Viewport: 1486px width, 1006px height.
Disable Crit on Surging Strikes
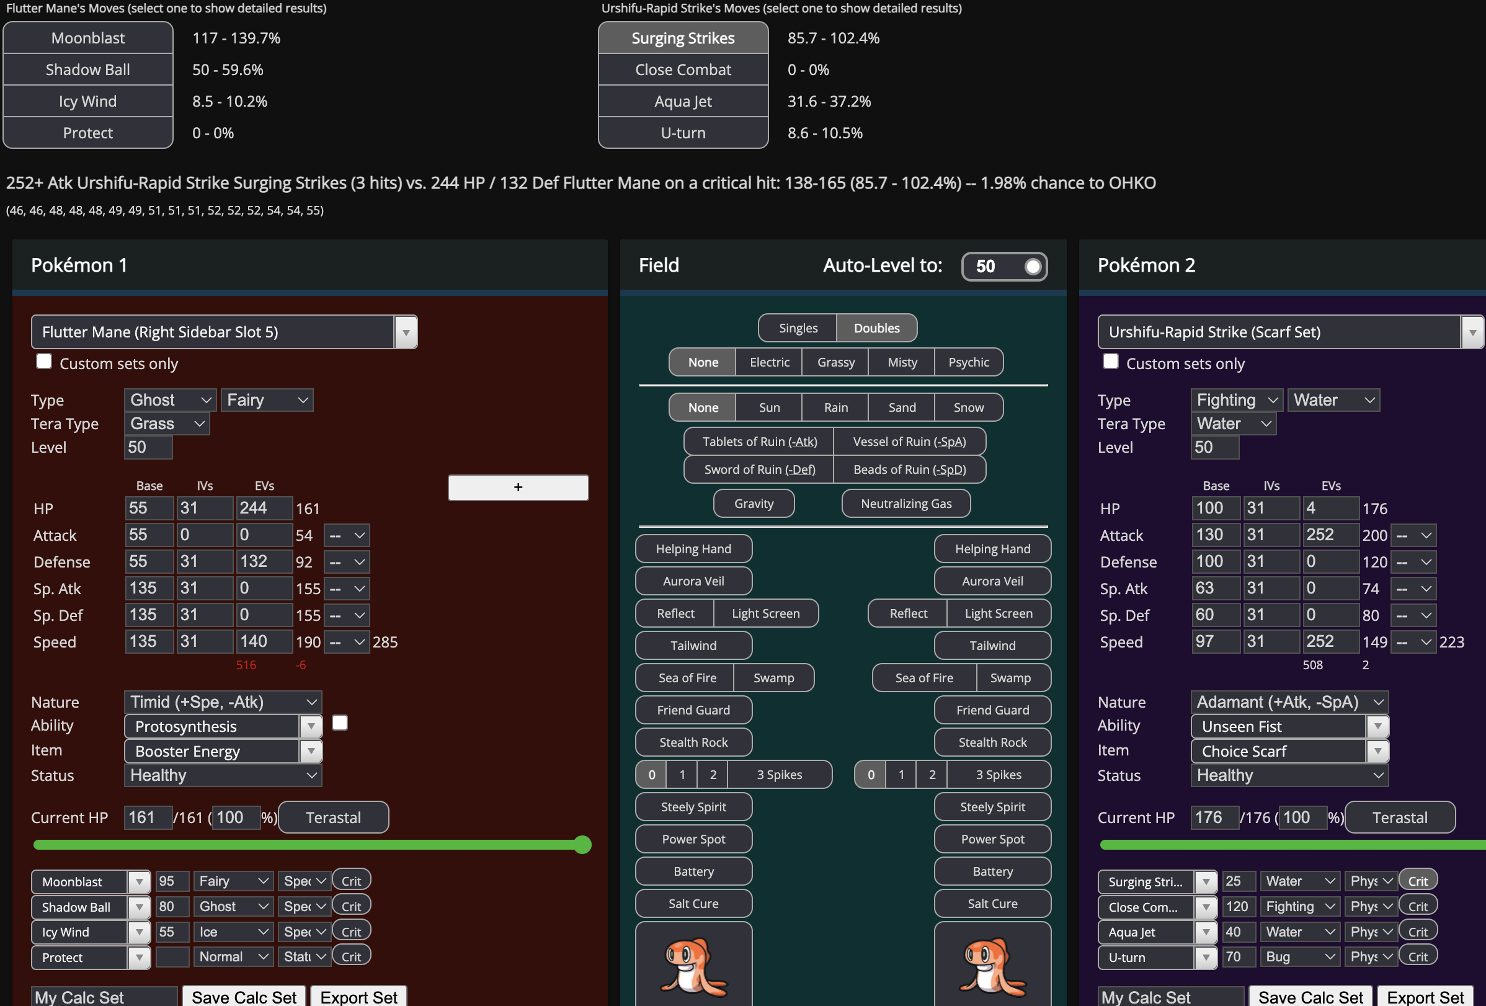pyautogui.click(x=1418, y=881)
